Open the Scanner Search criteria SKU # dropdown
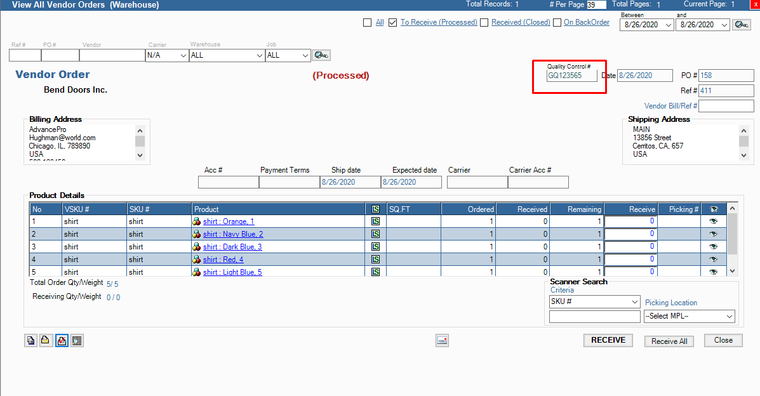The width and height of the screenshot is (760, 396). (594, 301)
